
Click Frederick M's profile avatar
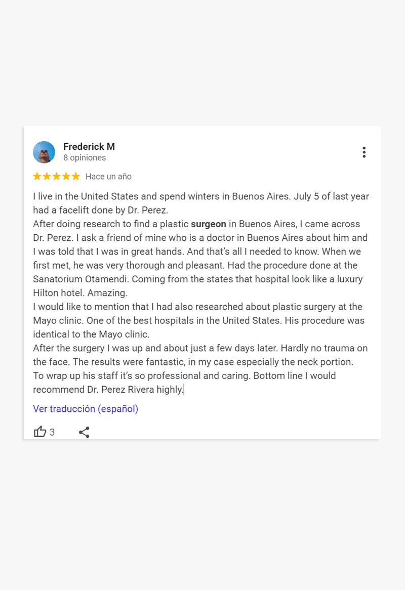pos(44,152)
